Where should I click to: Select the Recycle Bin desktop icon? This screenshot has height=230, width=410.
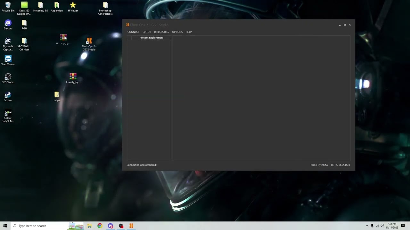click(8, 7)
